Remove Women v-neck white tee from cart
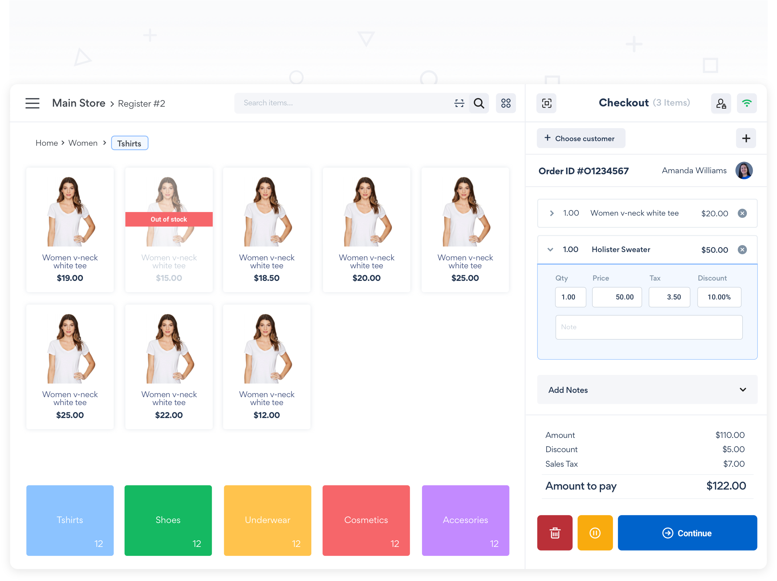 pyautogui.click(x=742, y=213)
